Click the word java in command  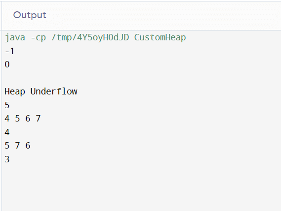15,38
